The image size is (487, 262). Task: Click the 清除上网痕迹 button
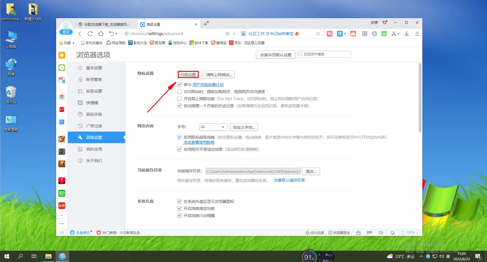219,74
